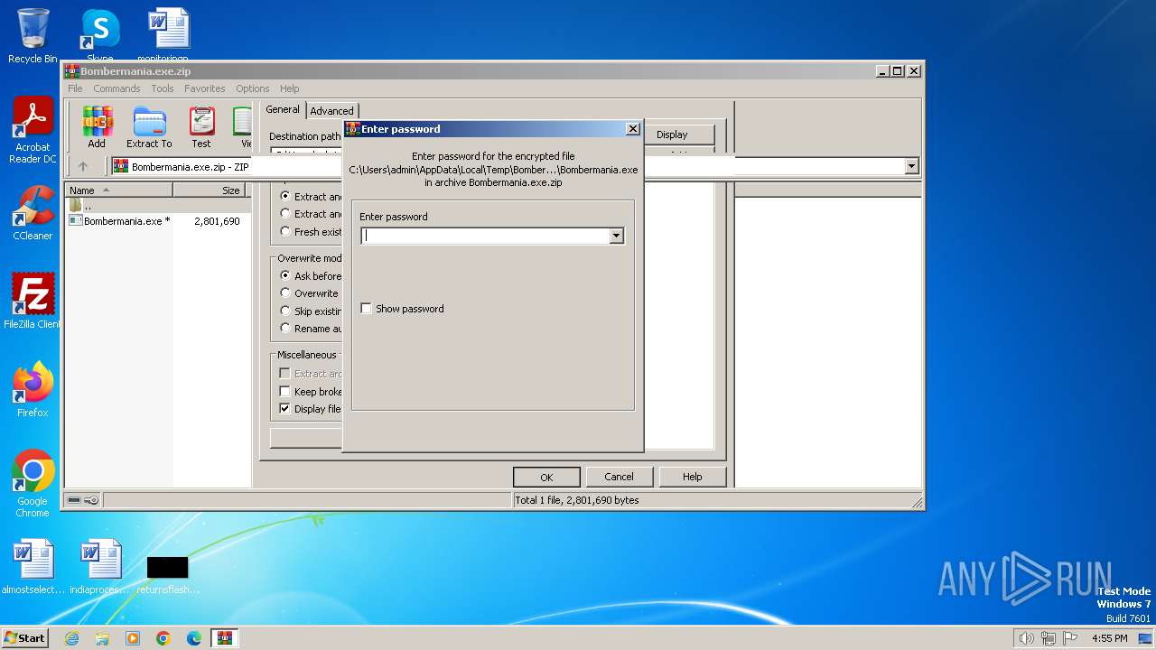Open the indiaprocess Word document on the desktop
The height and width of the screenshot is (650, 1156).
pyautogui.click(x=100, y=567)
